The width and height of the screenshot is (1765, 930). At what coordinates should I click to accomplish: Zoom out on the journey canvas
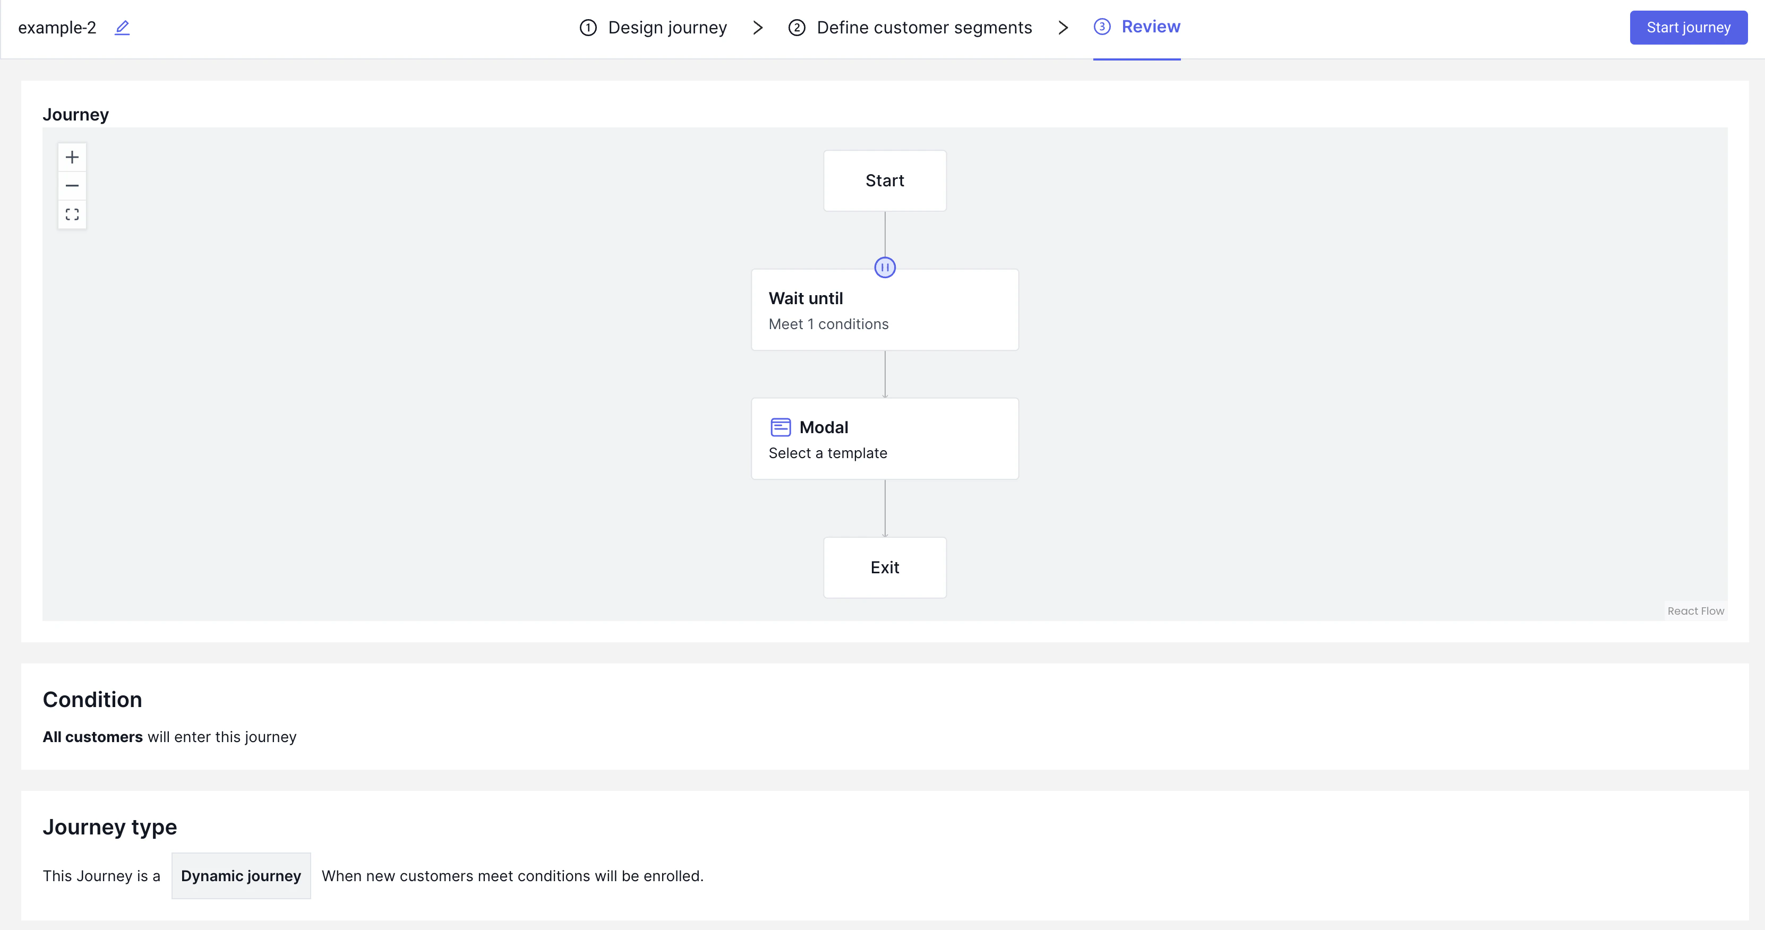tap(72, 186)
